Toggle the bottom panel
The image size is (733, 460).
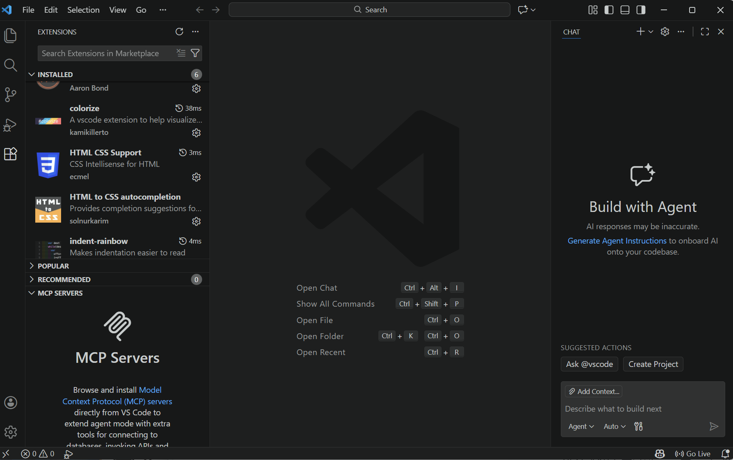(x=625, y=10)
